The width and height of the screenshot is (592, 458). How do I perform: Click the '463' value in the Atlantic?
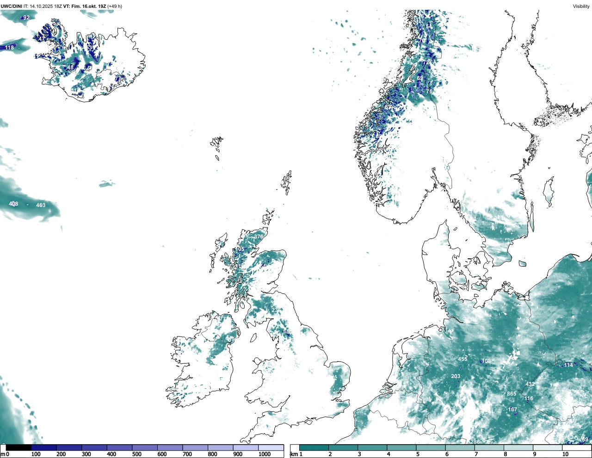pyautogui.click(x=41, y=205)
